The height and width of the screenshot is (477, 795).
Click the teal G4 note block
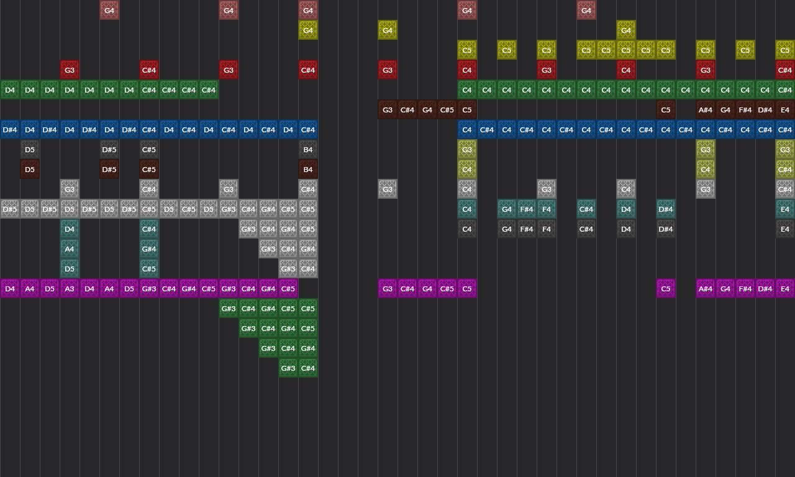(x=507, y=209)
